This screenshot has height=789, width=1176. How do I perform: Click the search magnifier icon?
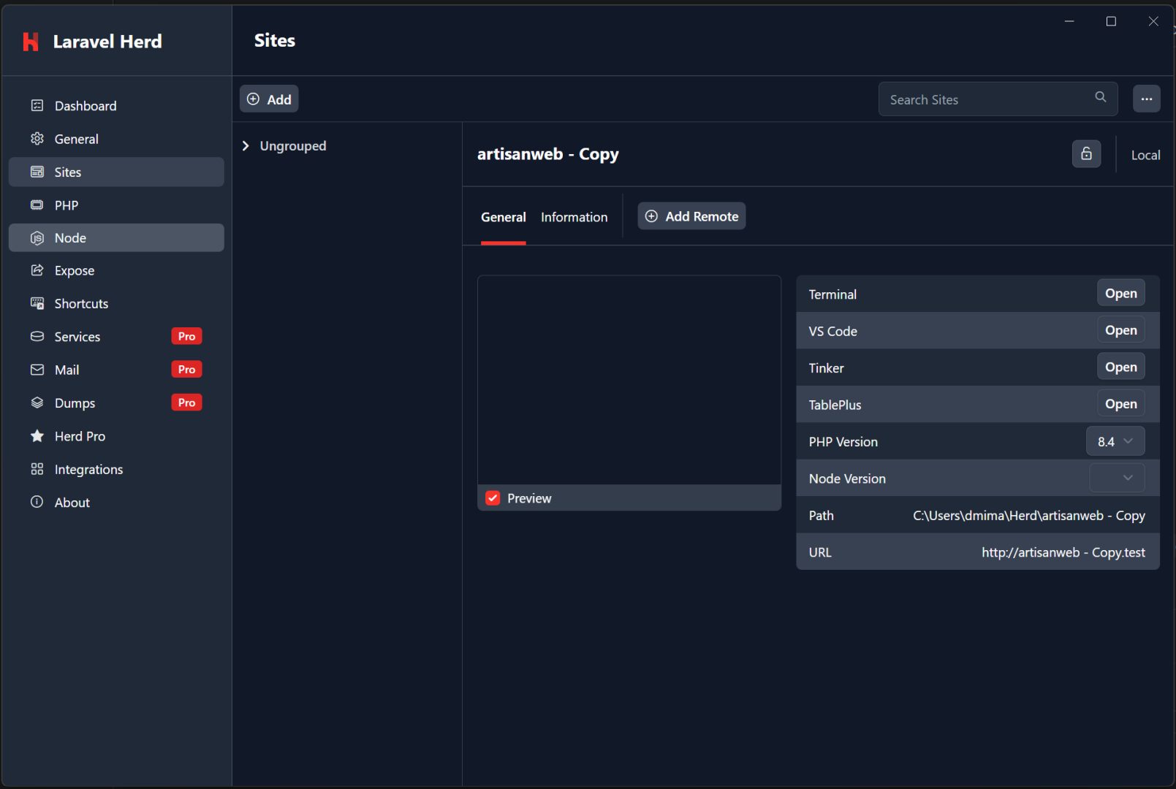click(1101, 97)
